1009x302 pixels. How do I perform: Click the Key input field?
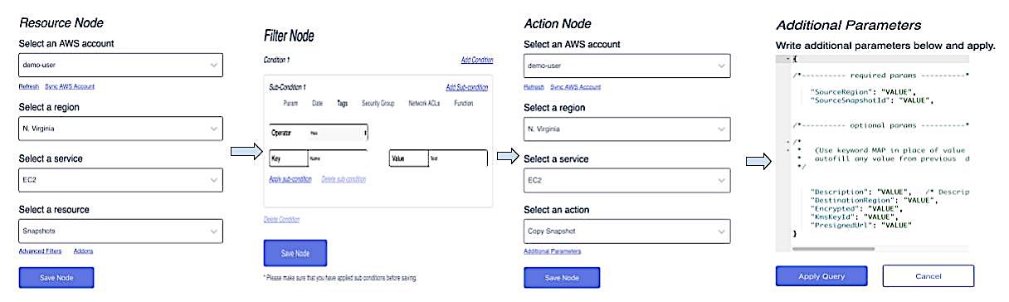click(x=319, y=158)
